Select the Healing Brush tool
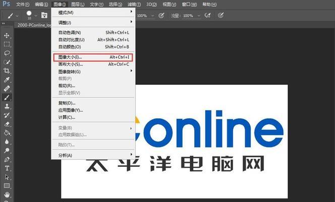 pyautogui.click(x=7, y=88)
